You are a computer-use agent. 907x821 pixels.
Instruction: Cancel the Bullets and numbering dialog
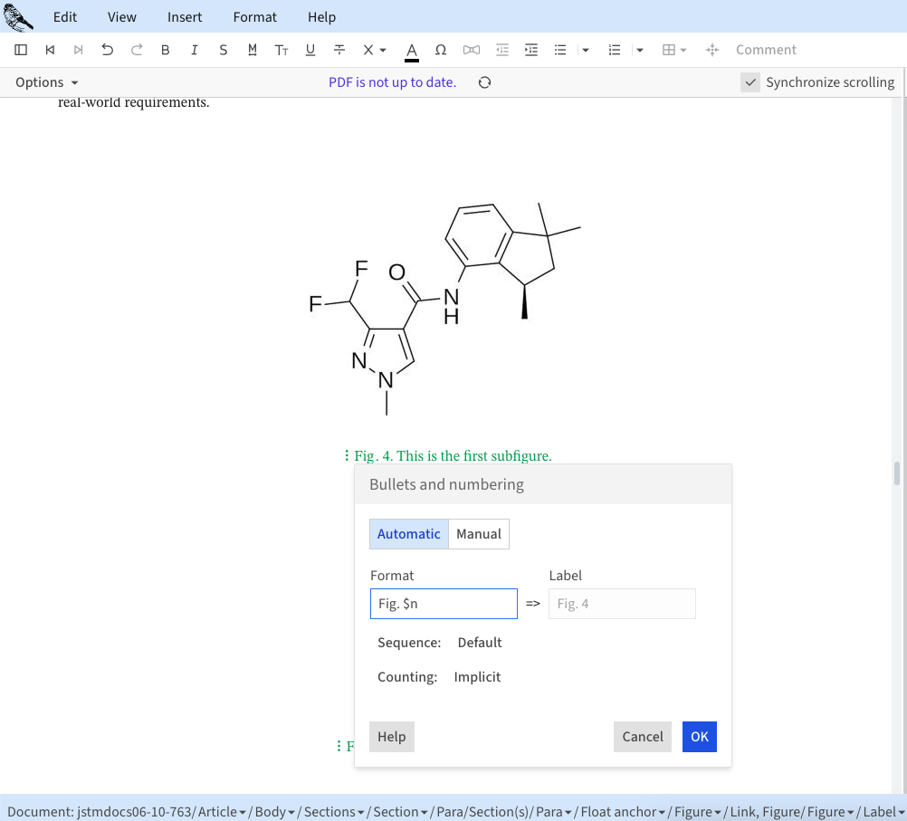click(x=643, y=737)
